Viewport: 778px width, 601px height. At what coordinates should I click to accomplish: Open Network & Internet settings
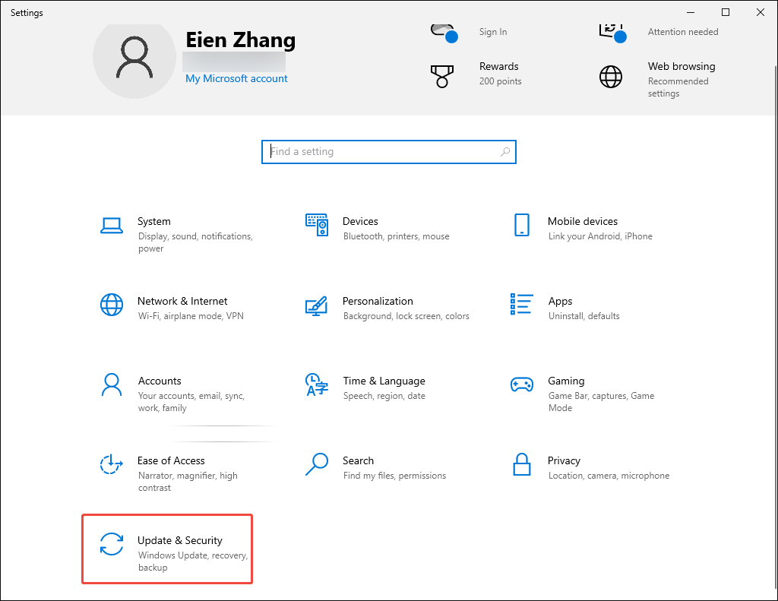[x=182, y=306]
